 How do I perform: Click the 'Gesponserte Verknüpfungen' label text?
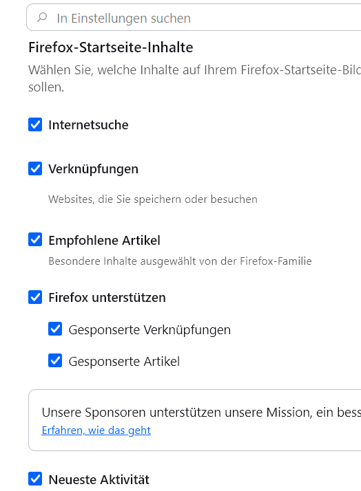pos(149,330)
